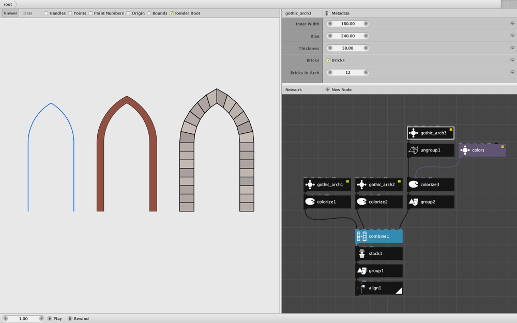Enable the Points checkbox
This screenshot has width=517, height=323.
[x=70, y=13]
